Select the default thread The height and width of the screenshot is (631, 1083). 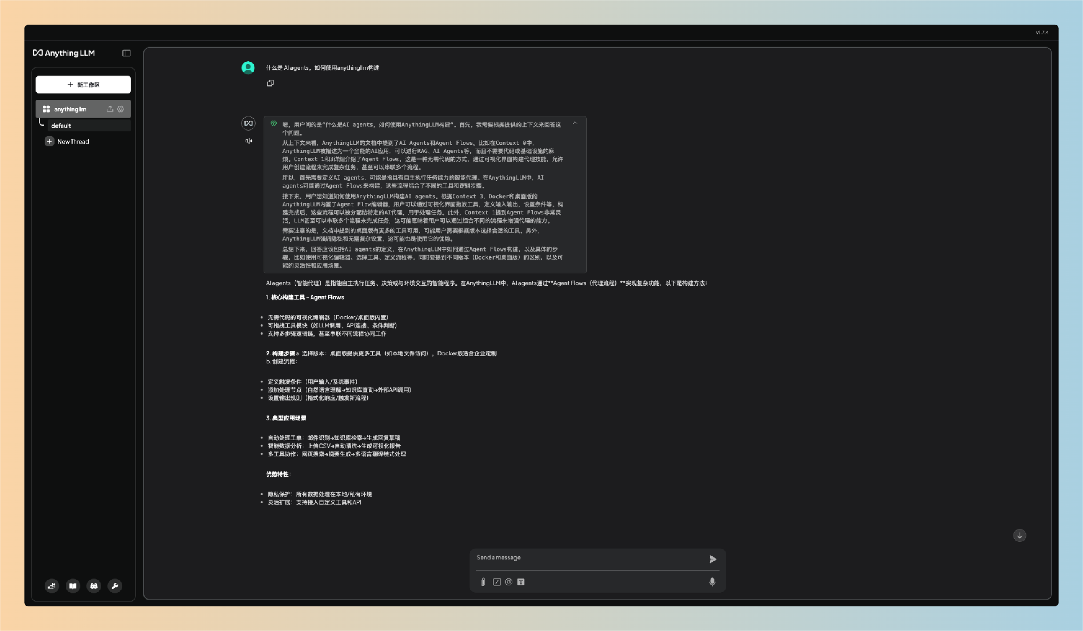pyautogui.click(x=61, y=126)
